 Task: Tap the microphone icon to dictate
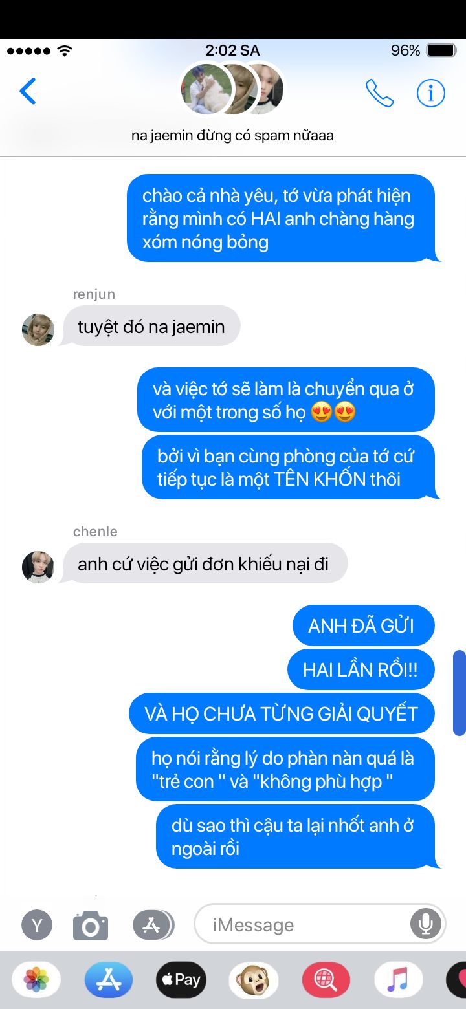click(425, 924)
